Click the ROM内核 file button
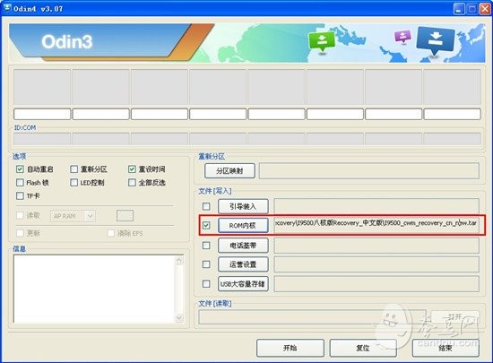Viewport: 493px width, 363px height. (x=243, y=225)
